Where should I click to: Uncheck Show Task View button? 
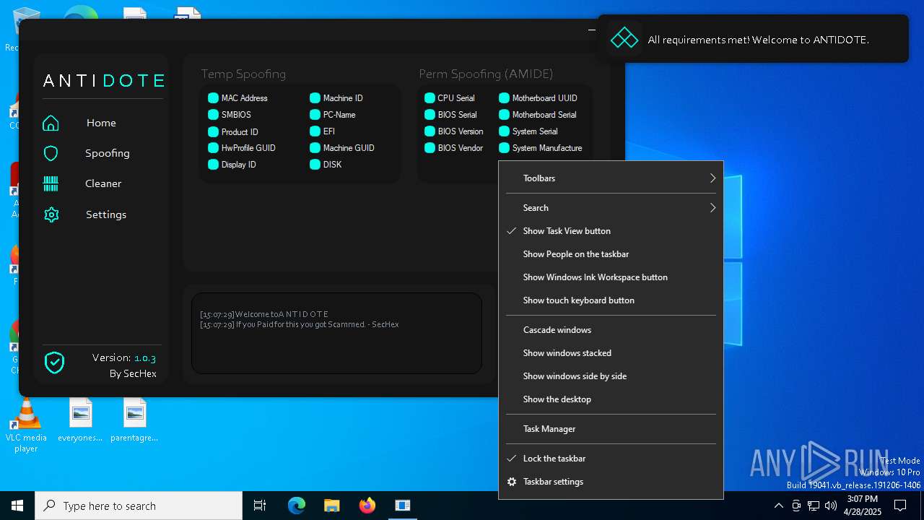pyautogui.click(x=611, y=231)
